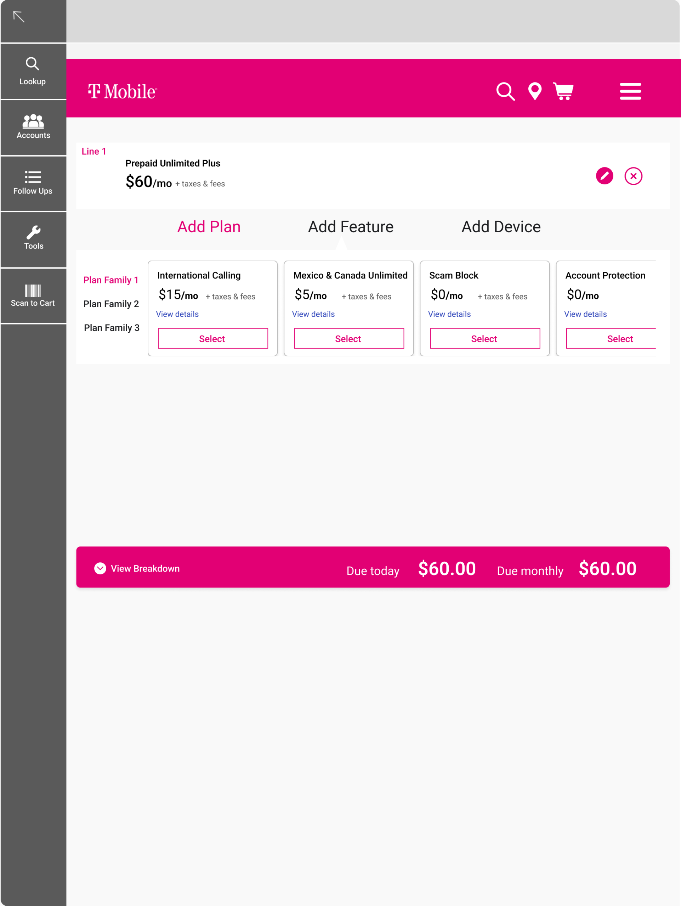Switch to the Add Device tab

click(501, 226)
